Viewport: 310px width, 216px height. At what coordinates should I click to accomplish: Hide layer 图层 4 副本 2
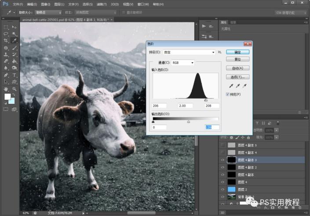222,167
